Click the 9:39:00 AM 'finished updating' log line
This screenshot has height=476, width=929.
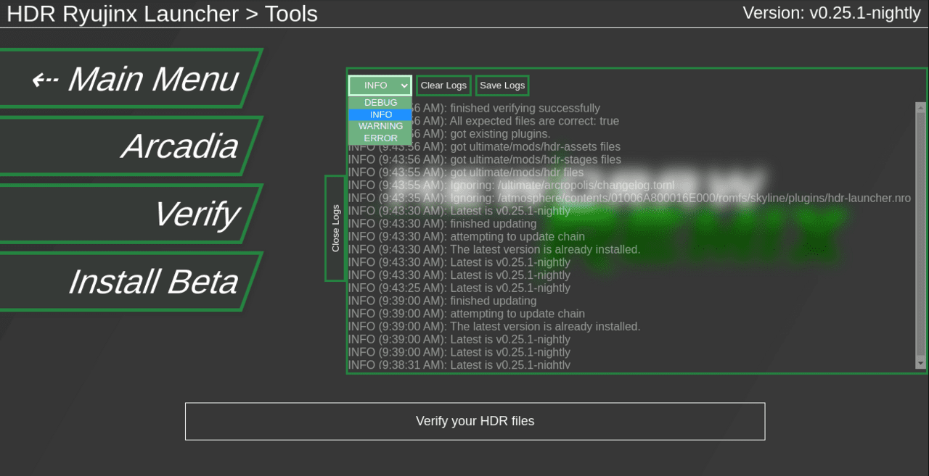(x=443, y=301)
